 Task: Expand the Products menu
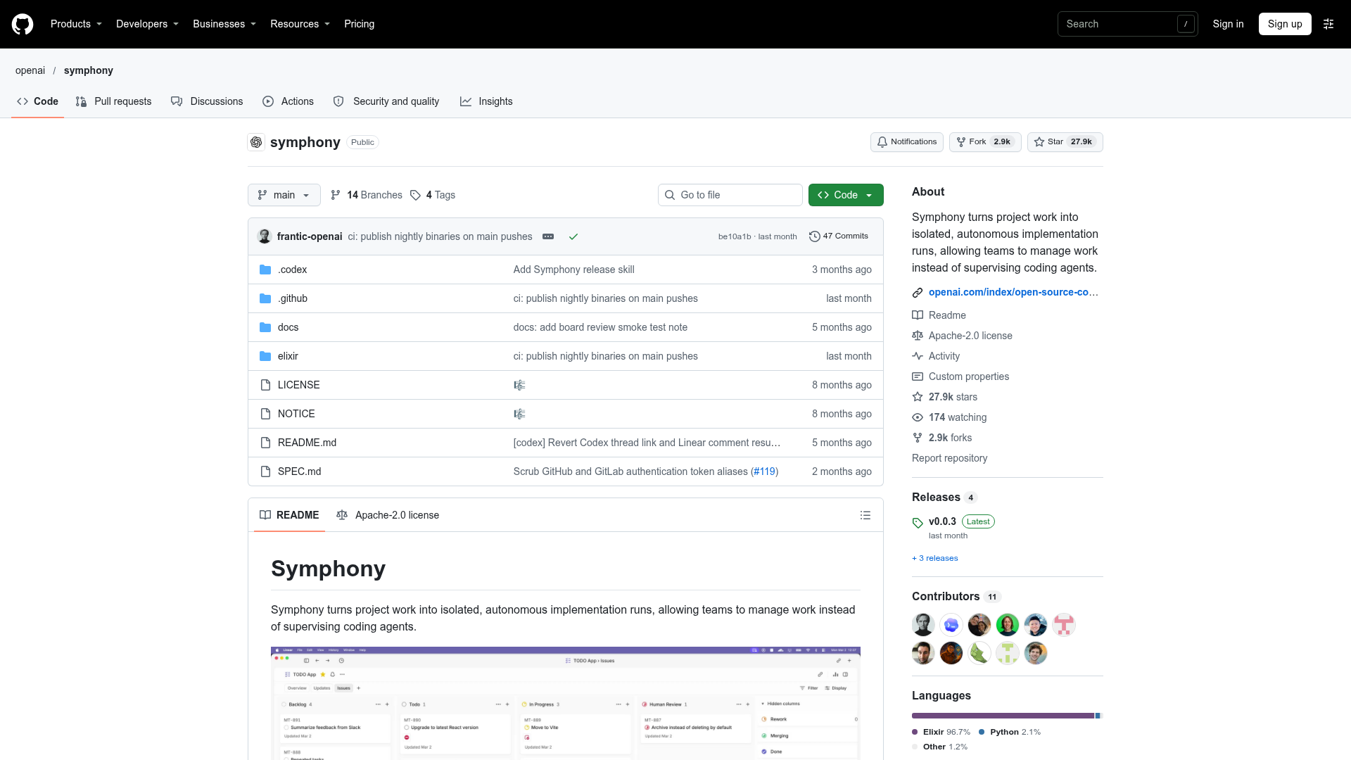pos(76,24)
